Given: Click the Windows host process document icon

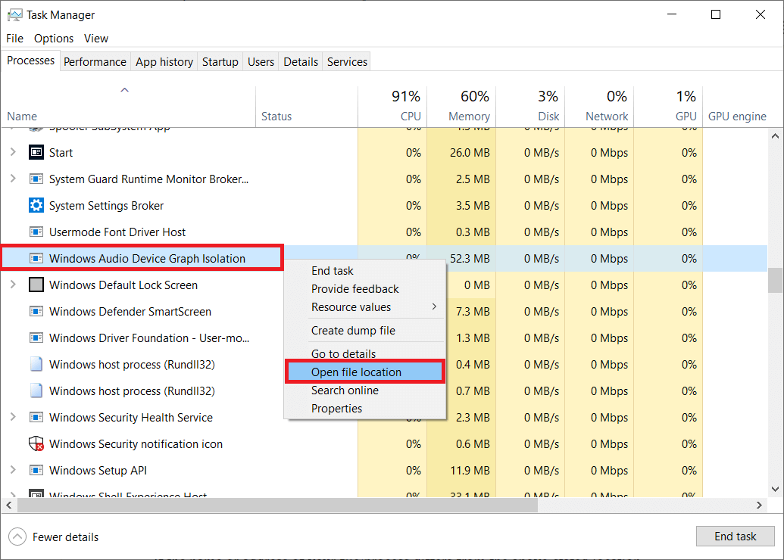Looking at the screenshot, I should [36, 364].
